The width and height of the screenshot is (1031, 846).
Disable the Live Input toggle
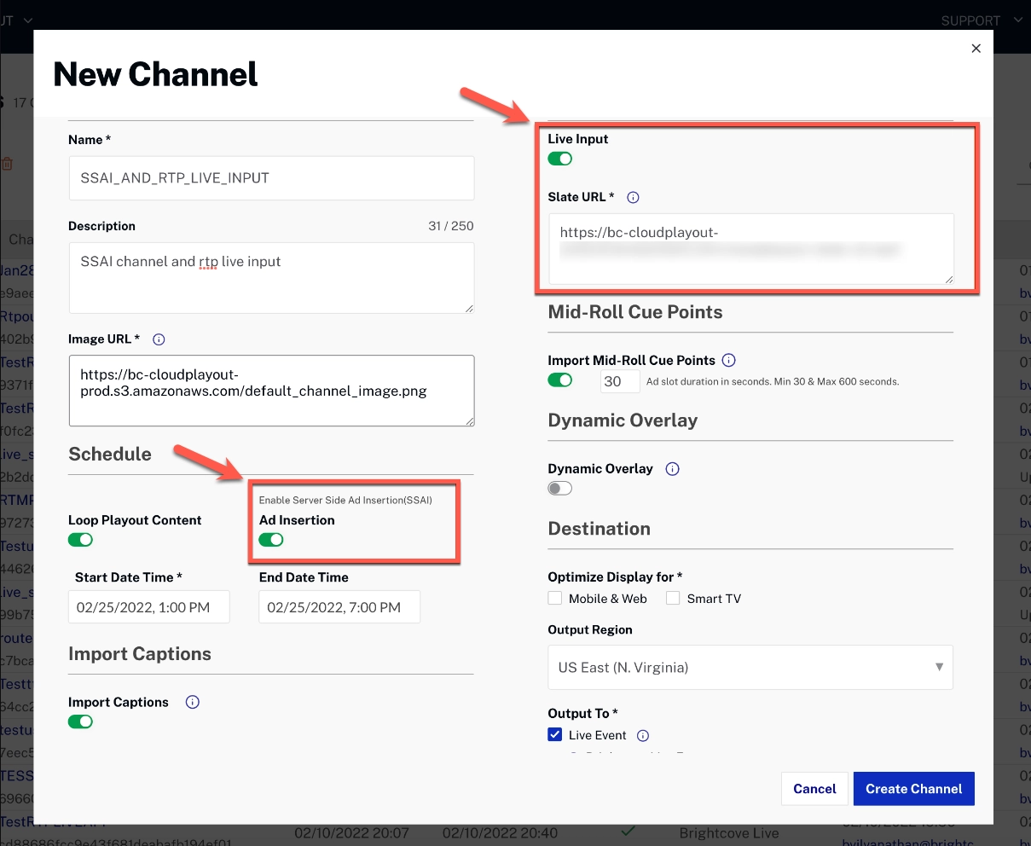pos(560,159)
